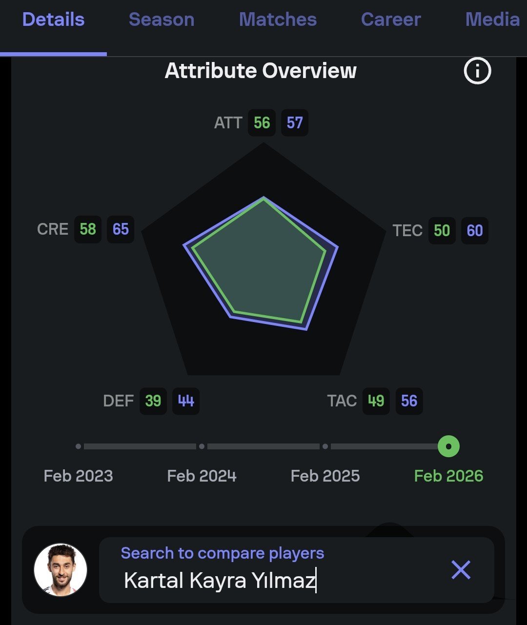Click the purple CRE value 65
This screenshot has height=625, width=527.
(x=121, y=229)
